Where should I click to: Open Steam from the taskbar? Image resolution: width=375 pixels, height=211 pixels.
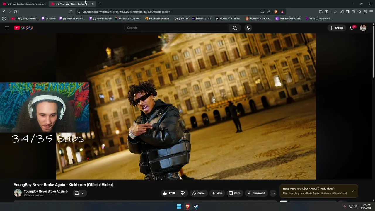point(196,207)
